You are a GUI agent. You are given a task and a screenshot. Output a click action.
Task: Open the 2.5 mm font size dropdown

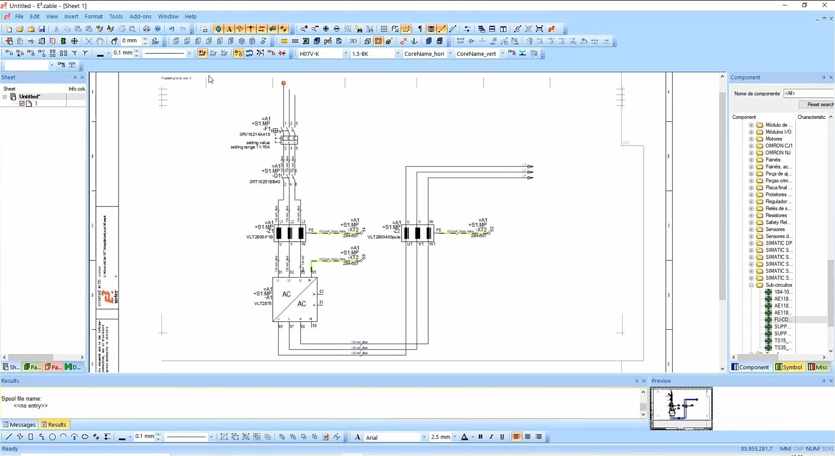454,437
